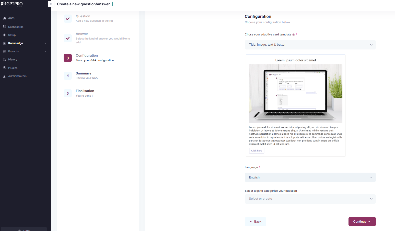Jump to the Finalisation step
The width and height of the screenshot is (395, 231).
pyautogui.click(x=67, y=93)
